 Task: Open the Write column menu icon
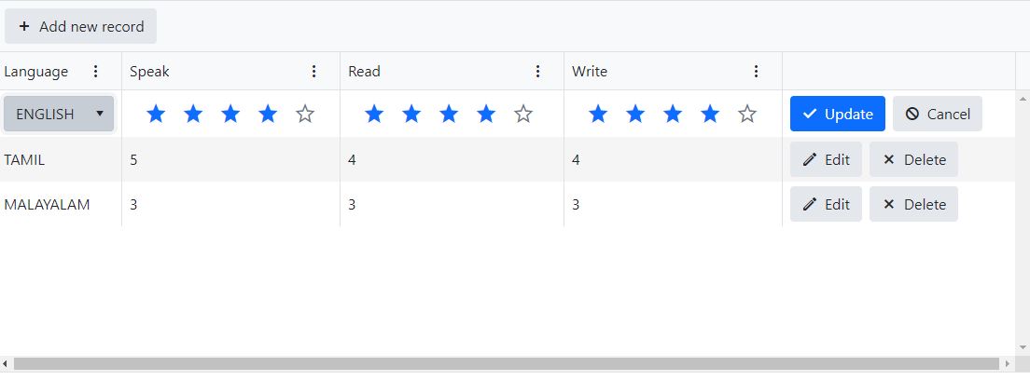757,72
